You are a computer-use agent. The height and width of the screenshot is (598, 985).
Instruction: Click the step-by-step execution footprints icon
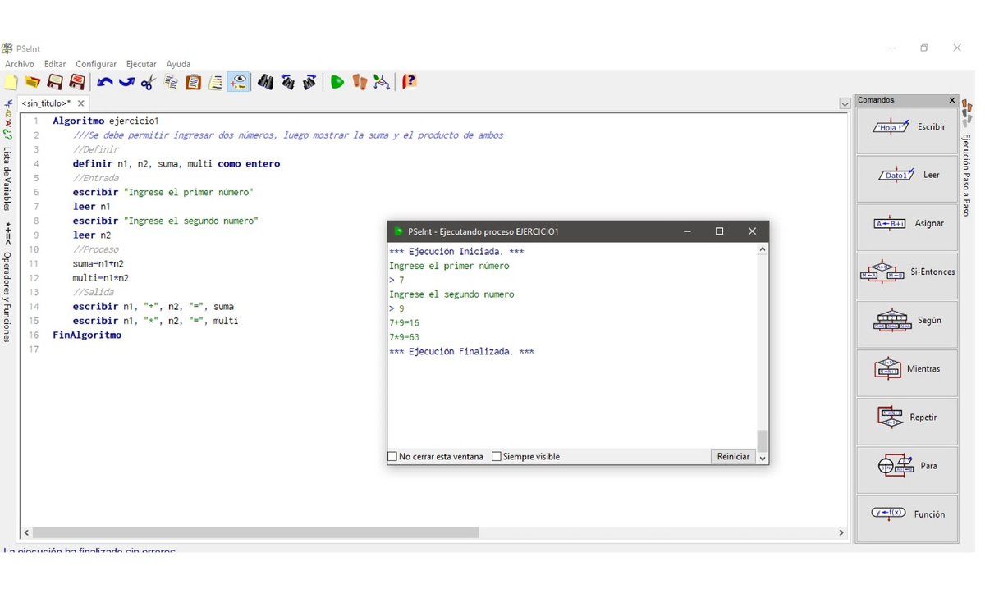pos(360,82)
